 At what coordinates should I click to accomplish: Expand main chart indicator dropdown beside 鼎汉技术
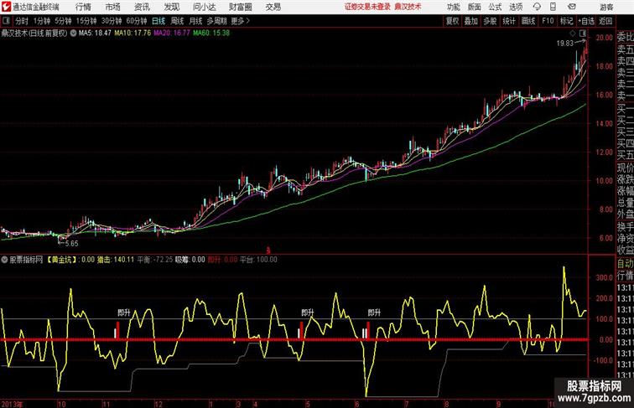pyautogui.click(x=73, y=34)
